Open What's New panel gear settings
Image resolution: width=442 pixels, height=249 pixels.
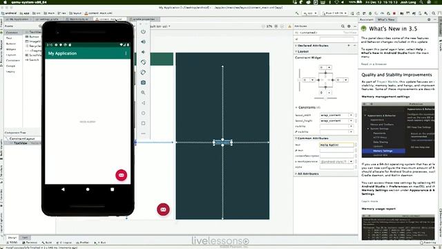pyautogui.click(x=429, y=19)
